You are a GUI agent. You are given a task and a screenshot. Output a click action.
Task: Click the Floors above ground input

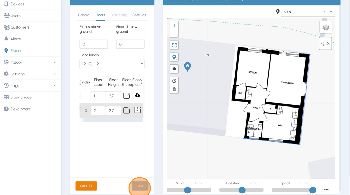94,44
